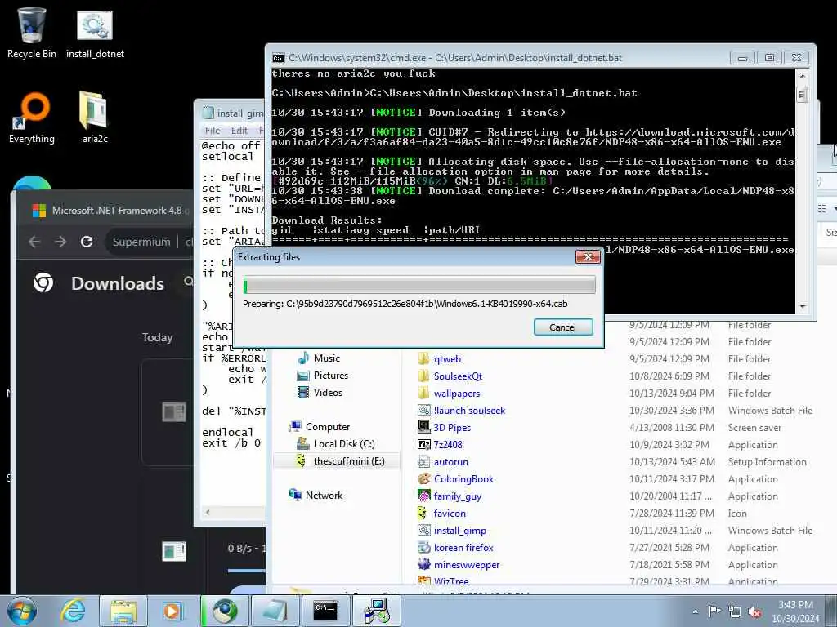The height and width of the screenshot is (627, 837).
Task: Click the muted volume tray icon
Action: 754,611
